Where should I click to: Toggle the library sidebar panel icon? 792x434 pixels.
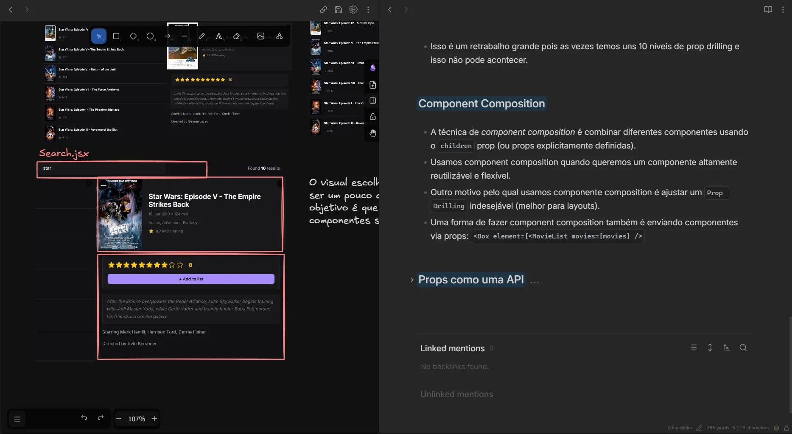tap(373, 101)
